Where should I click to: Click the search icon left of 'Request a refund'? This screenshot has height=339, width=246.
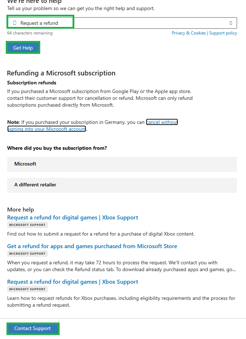[x=15, y=23]
